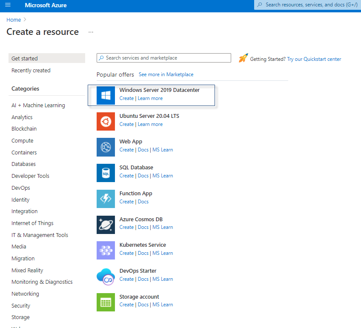Click the Web App globe icon
361x328 pixels.
tap(106, 147)
